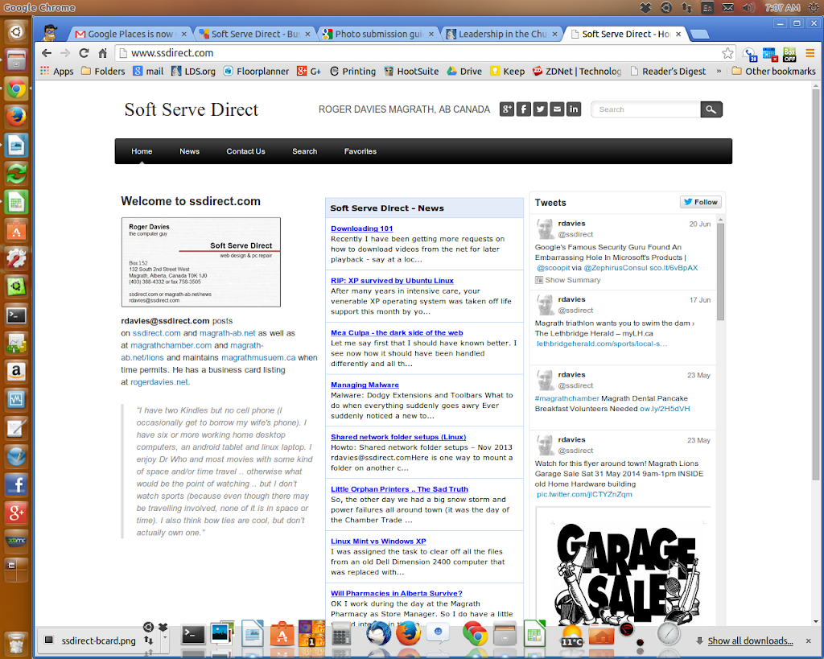824x659 pixels.
Task: Open Google+ icon in left launcher
Action: (16, 513)
